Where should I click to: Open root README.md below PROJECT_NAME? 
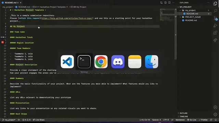click(x=191, y=20)
